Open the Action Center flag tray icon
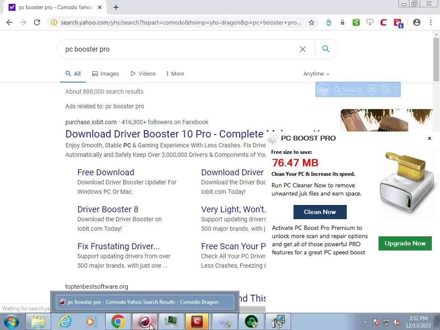The height and width of the screenshot is (330, 440). [x=376, y=322]
